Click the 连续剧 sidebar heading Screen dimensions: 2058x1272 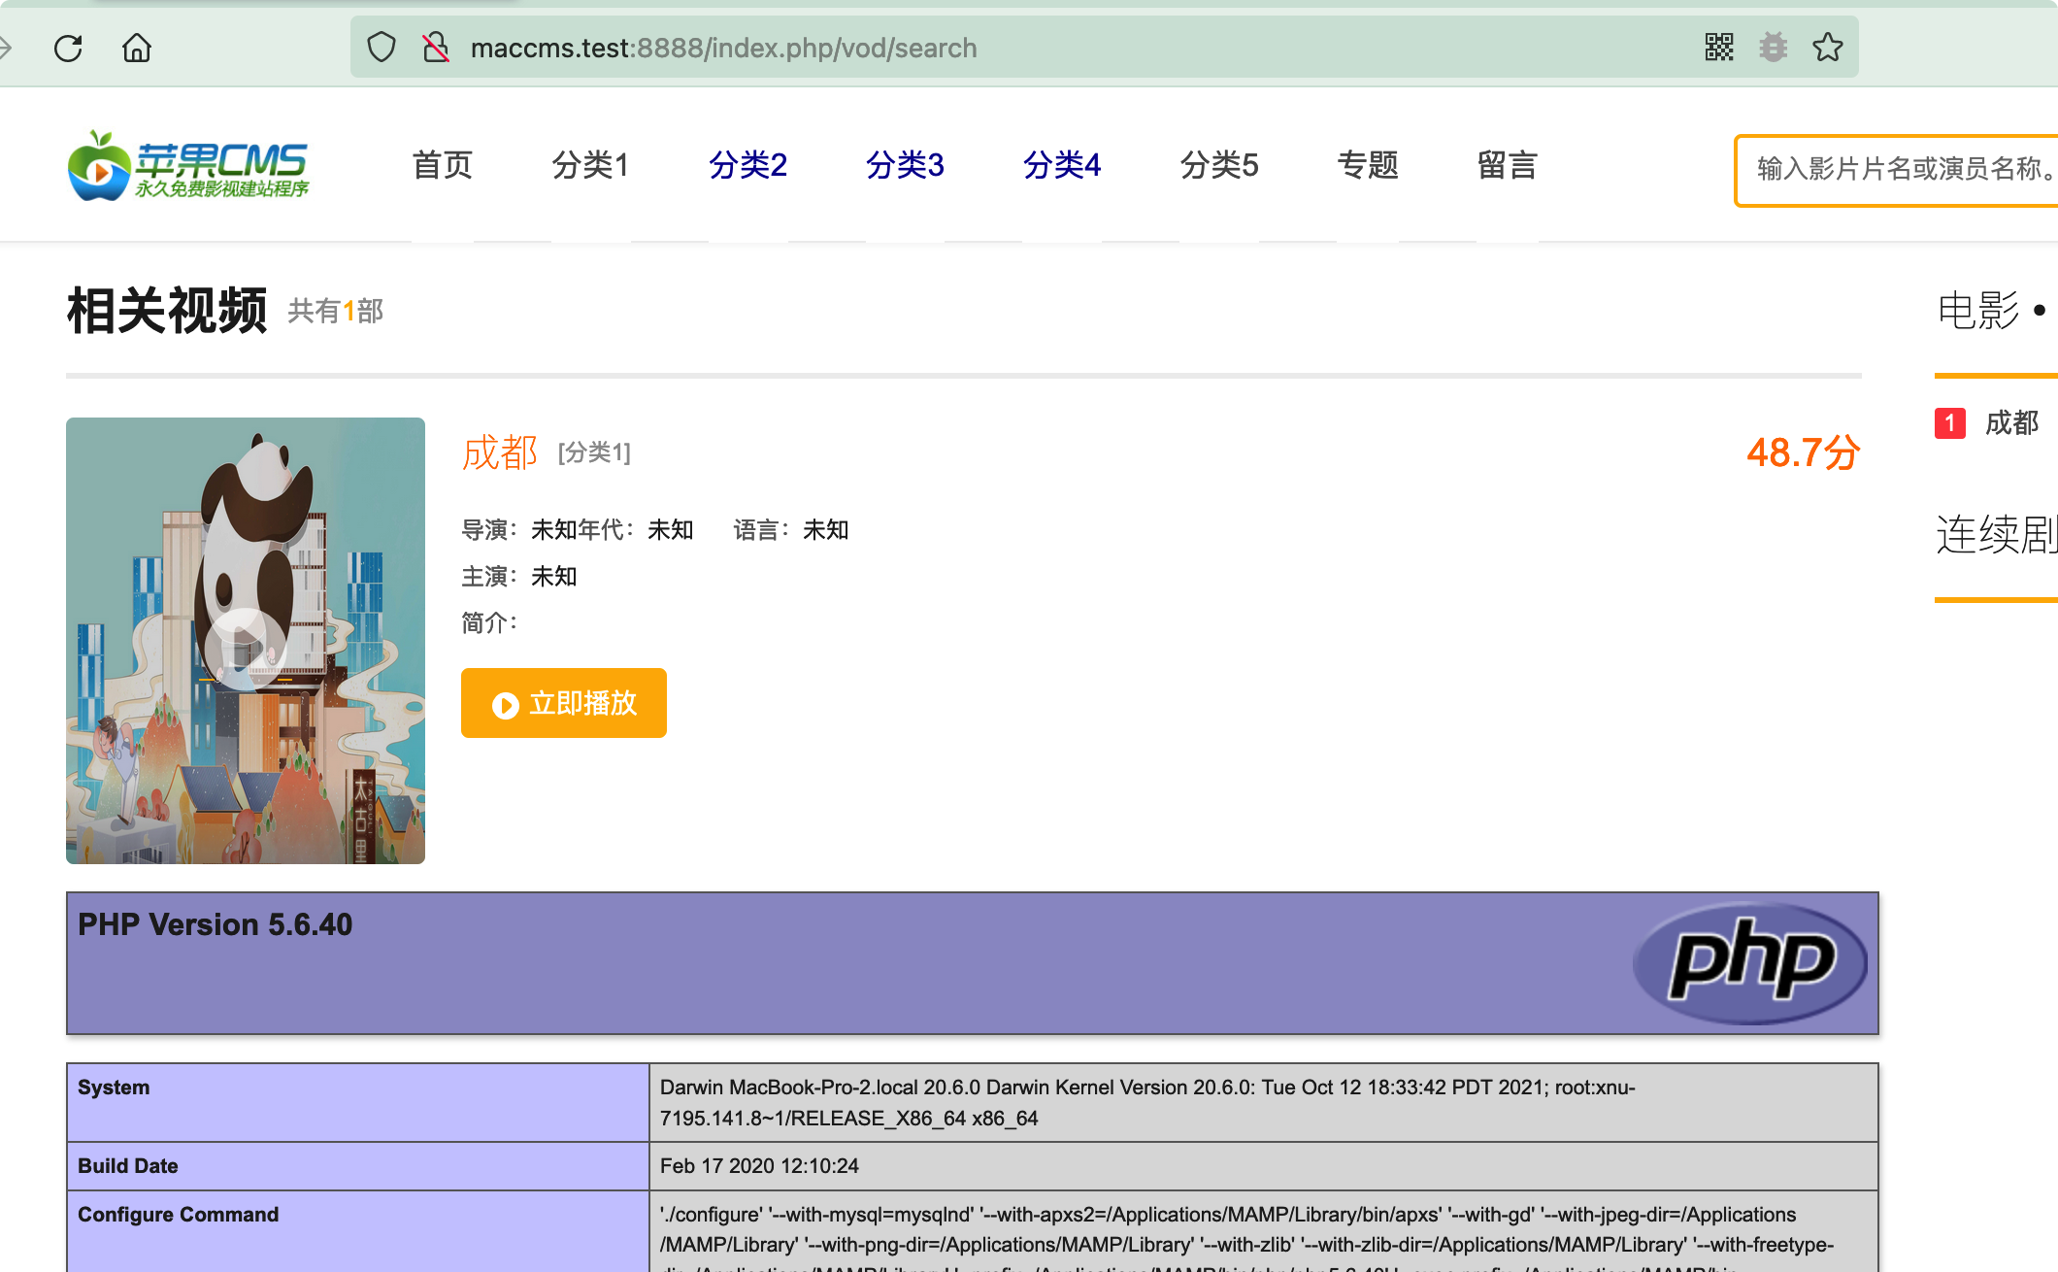click(x=1997, y=534)
